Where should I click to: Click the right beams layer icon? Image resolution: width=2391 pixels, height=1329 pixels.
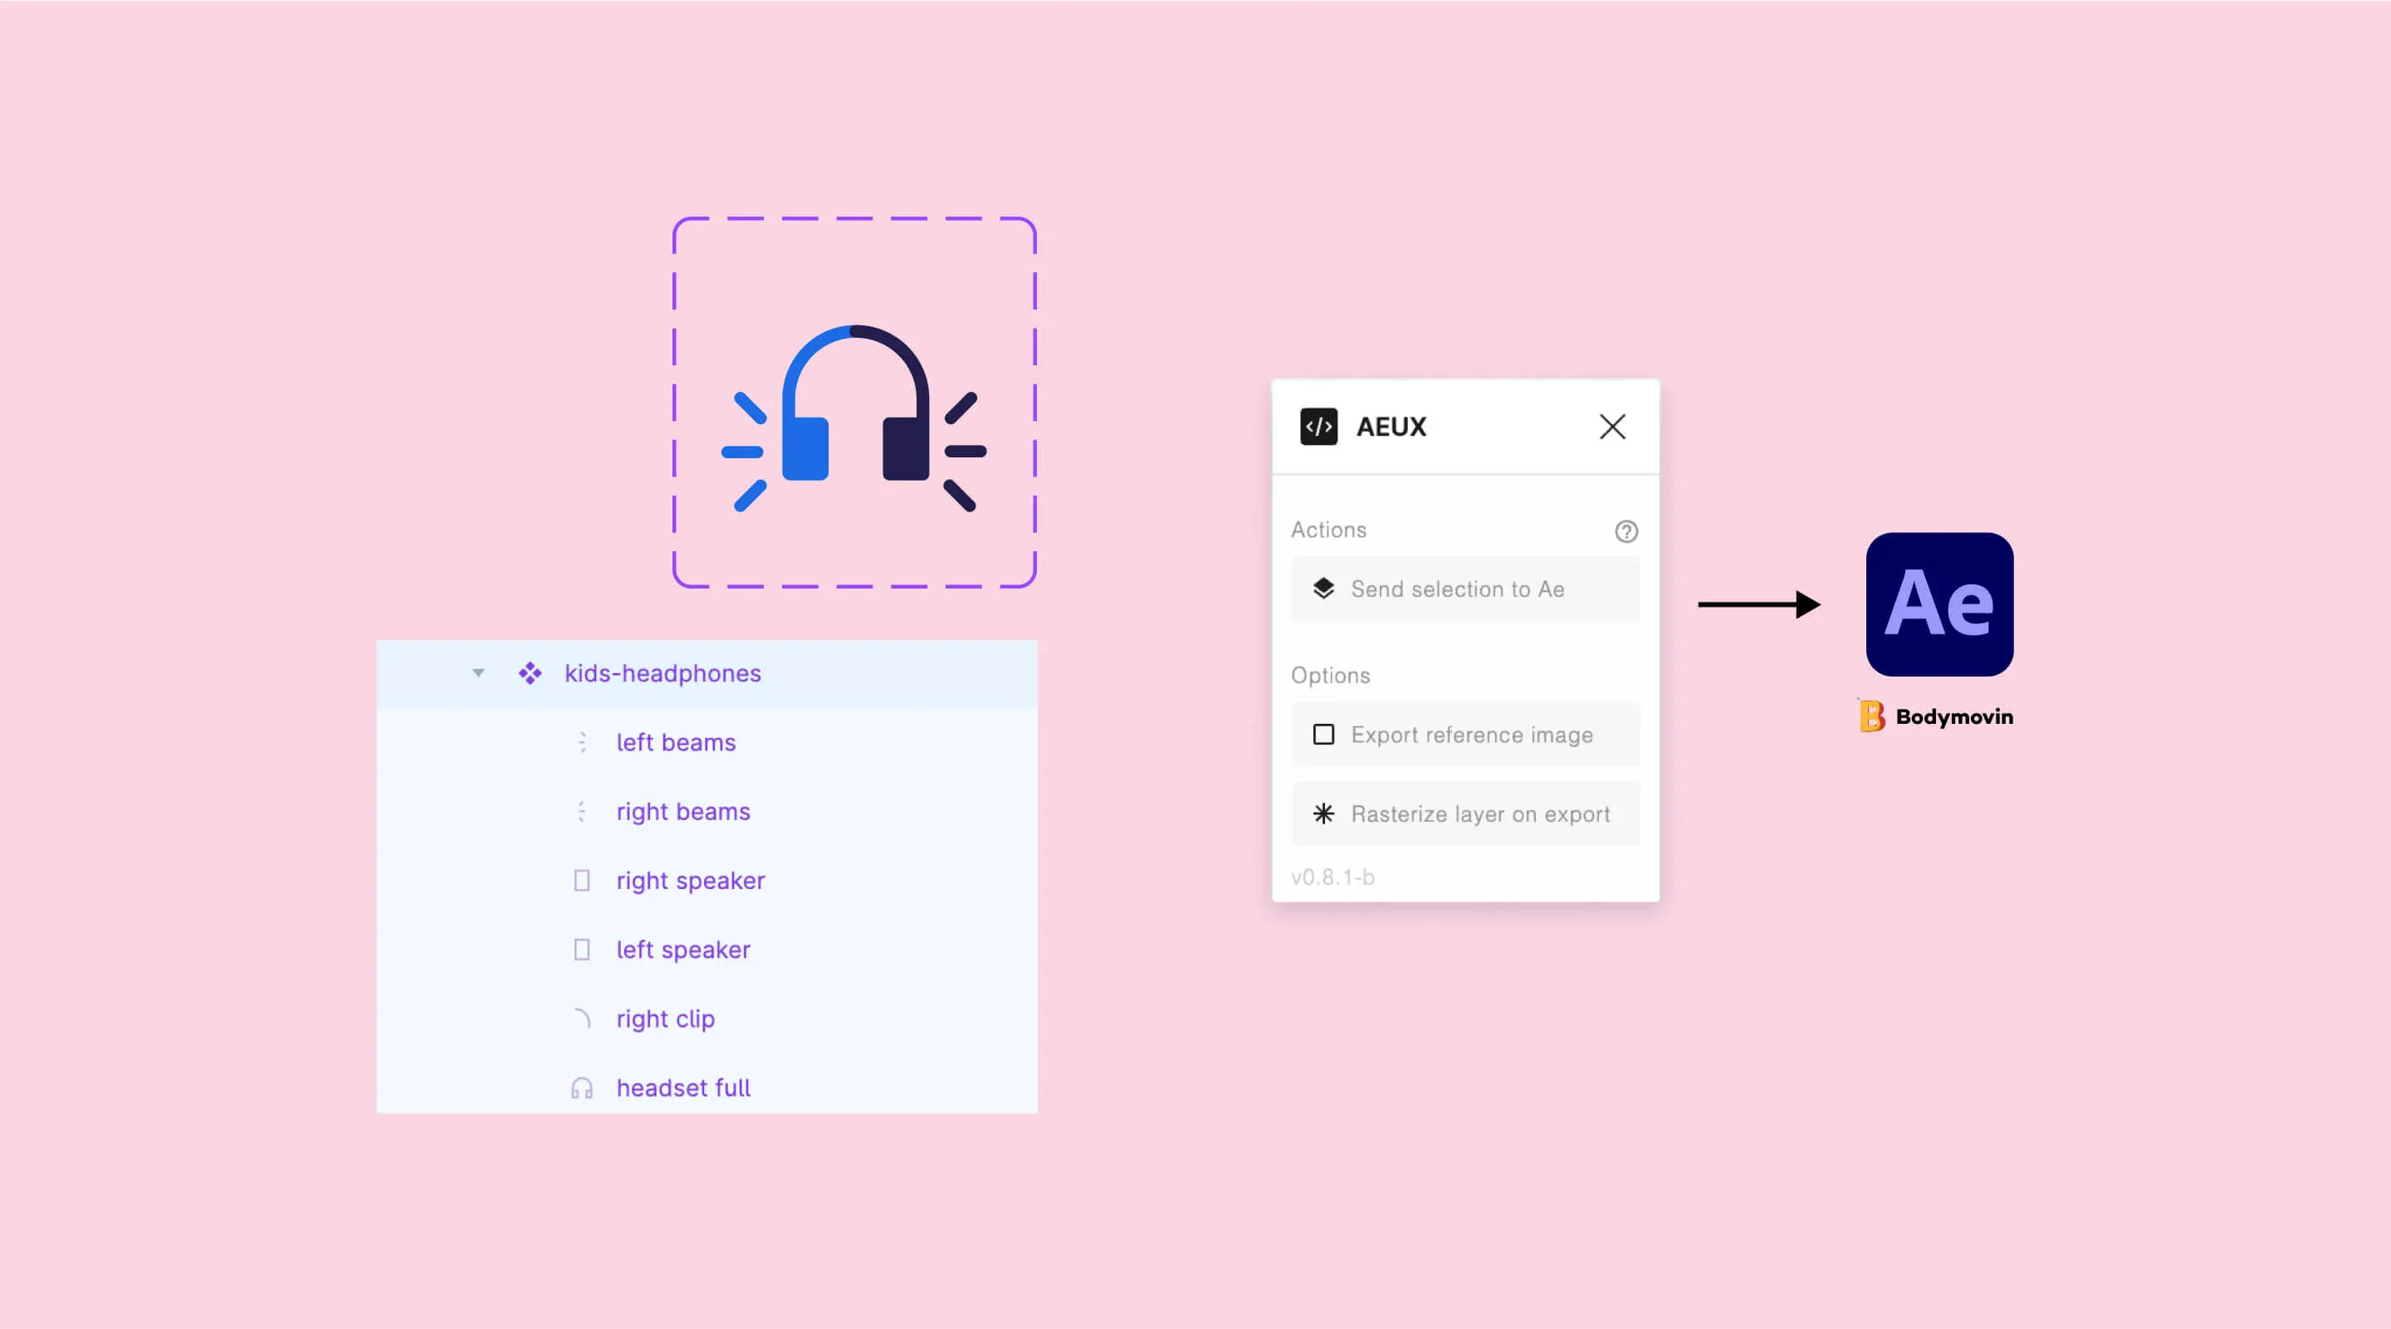[x=582, y=811]
